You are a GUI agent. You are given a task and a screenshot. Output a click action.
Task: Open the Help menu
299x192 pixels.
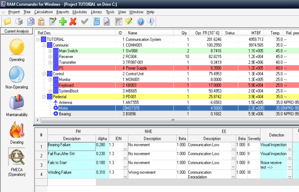150,12
